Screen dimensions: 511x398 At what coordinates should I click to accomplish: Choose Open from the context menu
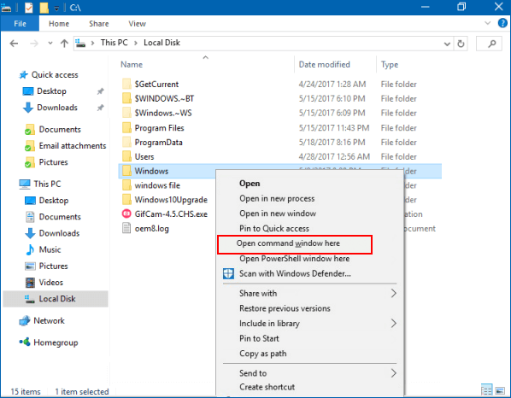pos(250,184)
